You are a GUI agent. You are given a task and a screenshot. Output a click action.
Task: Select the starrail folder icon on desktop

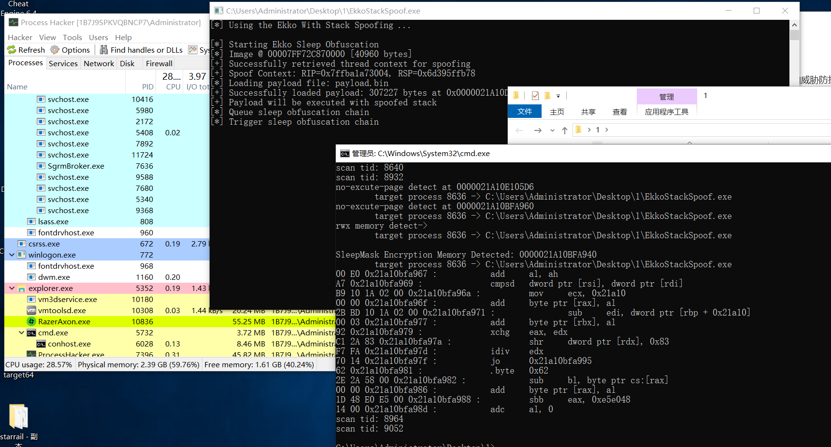click(x=19, y=417)
